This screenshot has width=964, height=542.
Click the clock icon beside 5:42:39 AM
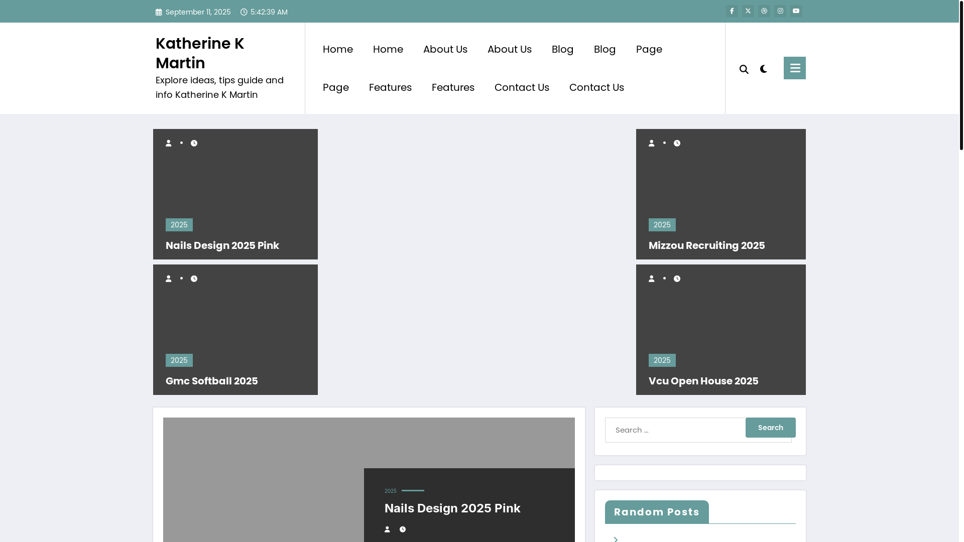click(244, 12)
